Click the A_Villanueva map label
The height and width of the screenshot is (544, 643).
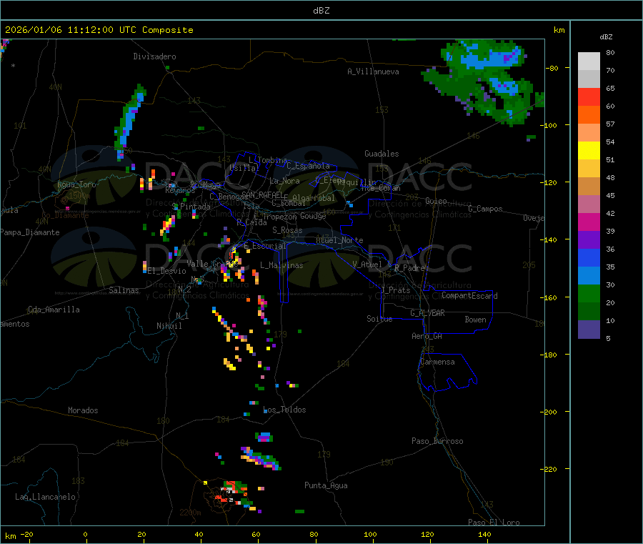(373, 71)
